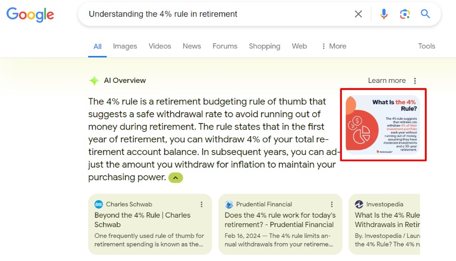
Task: Open Prudential Financial card options menu
Action: coord(332,204)
